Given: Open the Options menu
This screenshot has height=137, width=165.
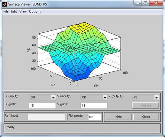Looking at the screenshot, I should coord(35,11).
